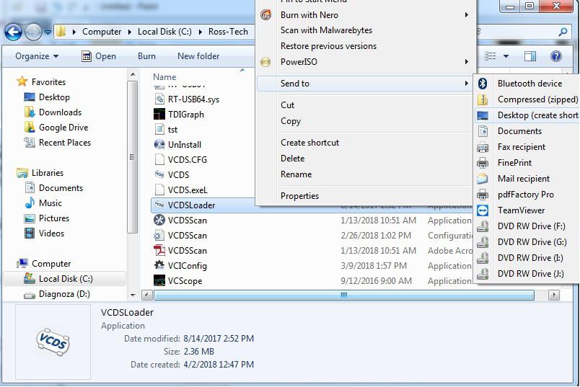Click the Back navigation arrow button
This screenshot has width=580, height=387.
click(14, 32)
